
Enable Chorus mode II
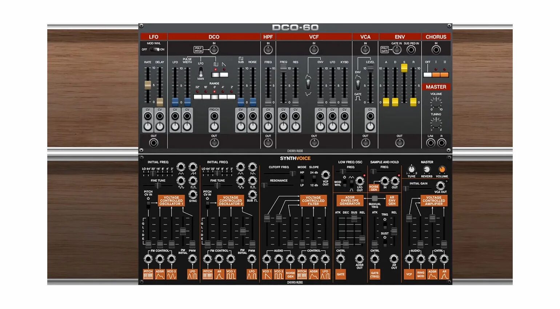click(444, 75)
